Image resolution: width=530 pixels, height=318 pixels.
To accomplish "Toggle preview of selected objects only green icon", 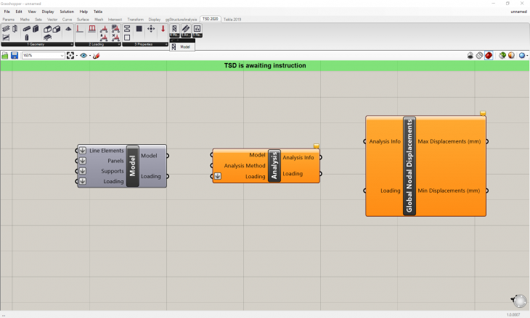I will (502, 55).
